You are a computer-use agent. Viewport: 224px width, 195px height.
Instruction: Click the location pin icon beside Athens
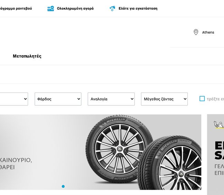(196, 32)
